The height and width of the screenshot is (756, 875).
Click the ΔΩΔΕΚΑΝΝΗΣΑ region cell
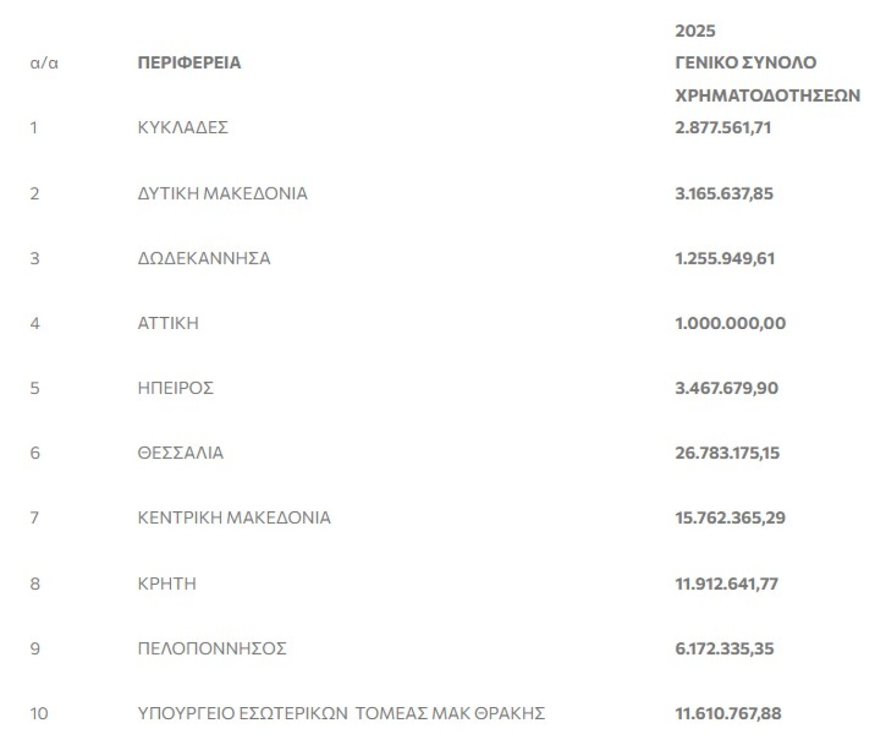point(204,259)
